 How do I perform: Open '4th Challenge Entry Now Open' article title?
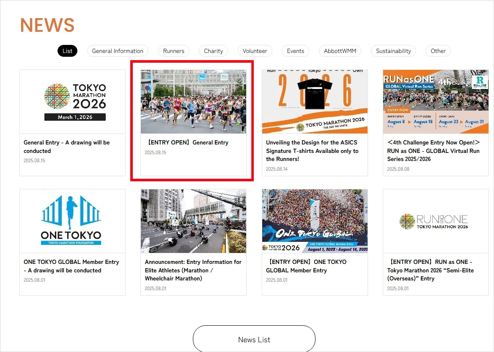[434, 151]
